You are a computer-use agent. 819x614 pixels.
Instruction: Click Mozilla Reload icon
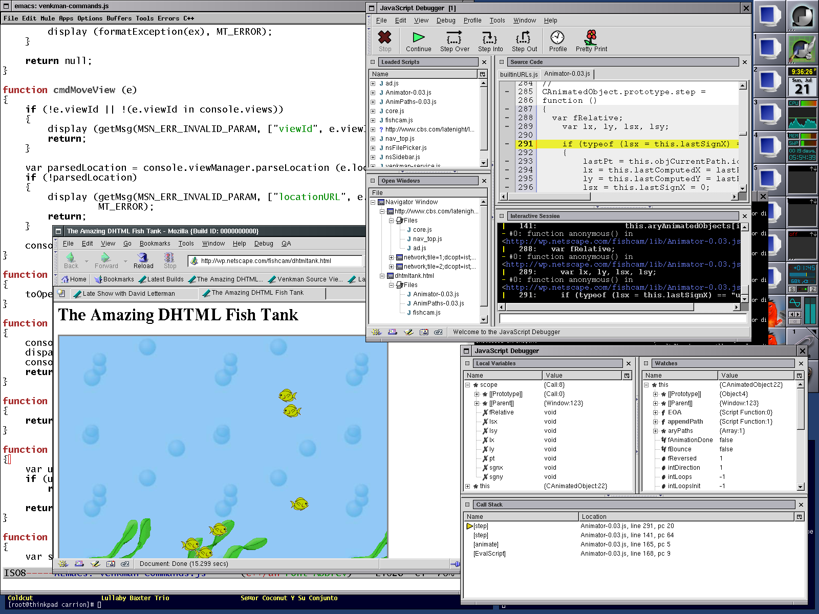(143, 257)
